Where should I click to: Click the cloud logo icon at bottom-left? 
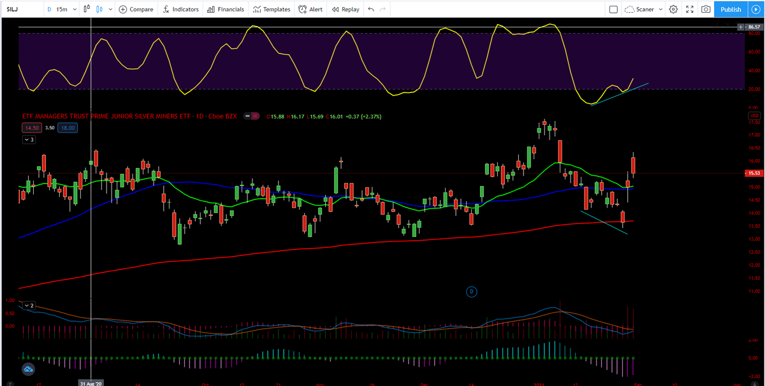pyautogui.click(x=29, y=369)
